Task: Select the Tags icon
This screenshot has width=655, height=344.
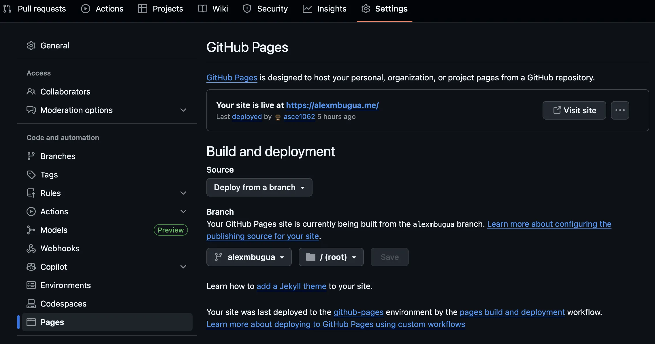Action: pyautogui.click(x=31, y=175)
